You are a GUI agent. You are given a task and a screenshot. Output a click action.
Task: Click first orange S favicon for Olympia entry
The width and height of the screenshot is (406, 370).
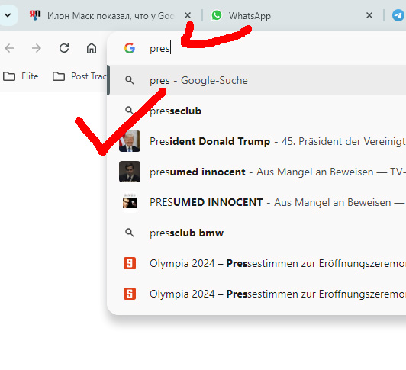click(130, 263)
